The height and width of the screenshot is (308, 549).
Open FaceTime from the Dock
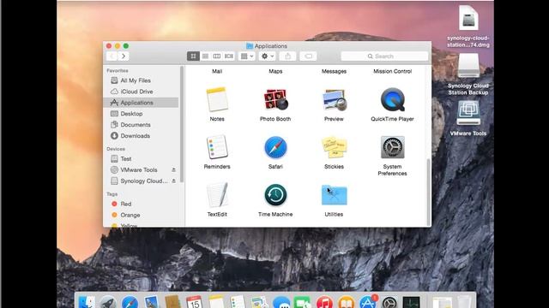point(303,302)
